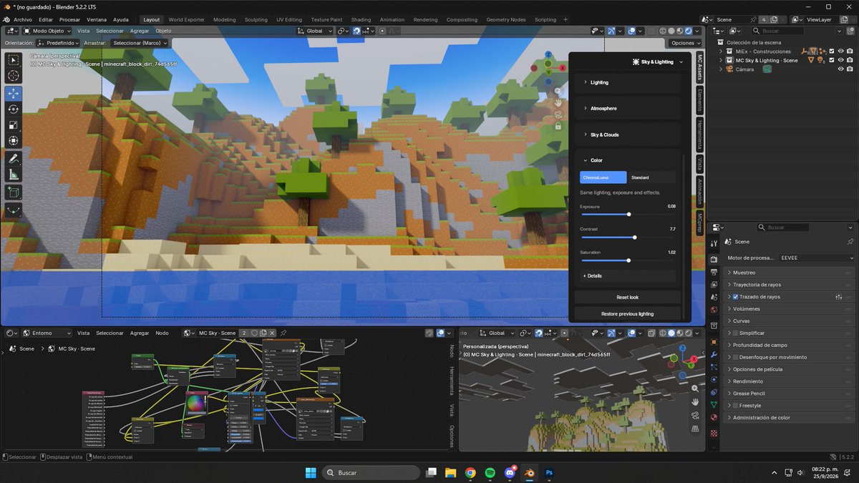Click the pin icon in Scene properties header
The height and width of the screenshot is (483, 859).
click(850, 242)
